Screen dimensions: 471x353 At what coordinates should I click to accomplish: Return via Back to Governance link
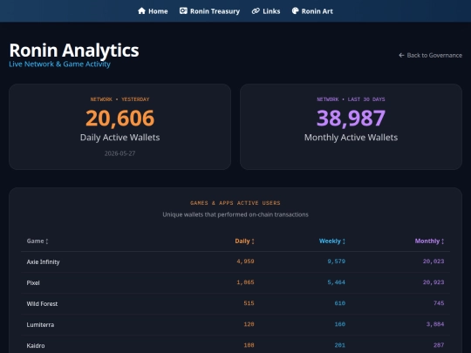pos(431,55)
